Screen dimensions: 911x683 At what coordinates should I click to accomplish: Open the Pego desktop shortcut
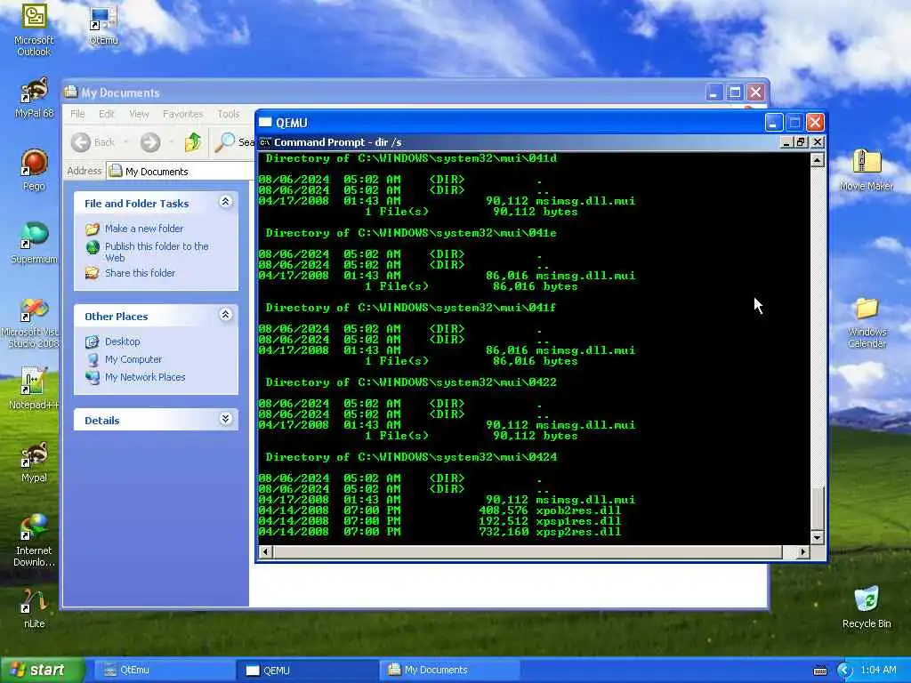(x=34, y=170)
